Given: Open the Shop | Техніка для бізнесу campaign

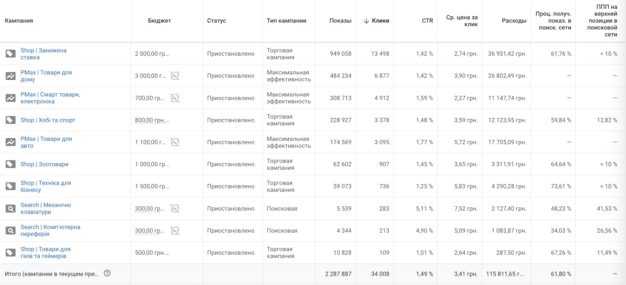Looking at the screenshot, I should (45, 186).
